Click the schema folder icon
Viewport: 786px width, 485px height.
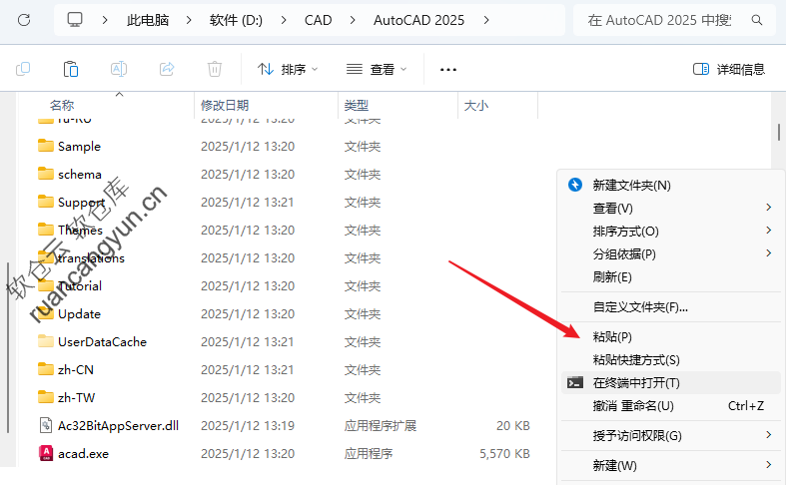pos(46,174)
